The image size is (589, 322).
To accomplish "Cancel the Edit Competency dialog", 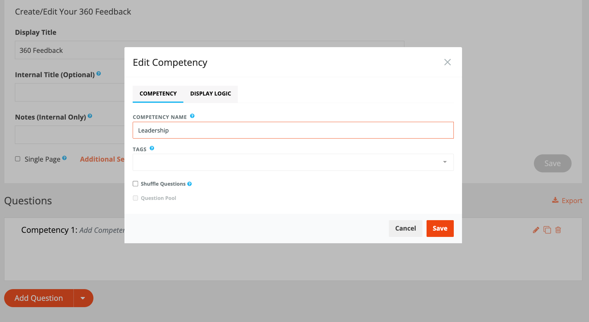I will tap(405, 228).
